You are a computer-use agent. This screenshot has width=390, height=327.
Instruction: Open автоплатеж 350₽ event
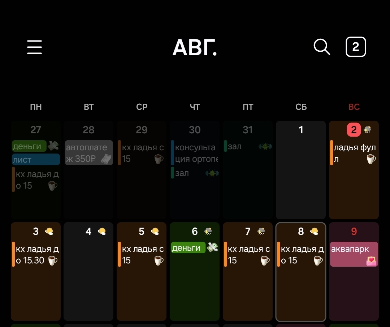tap(89, 153)
